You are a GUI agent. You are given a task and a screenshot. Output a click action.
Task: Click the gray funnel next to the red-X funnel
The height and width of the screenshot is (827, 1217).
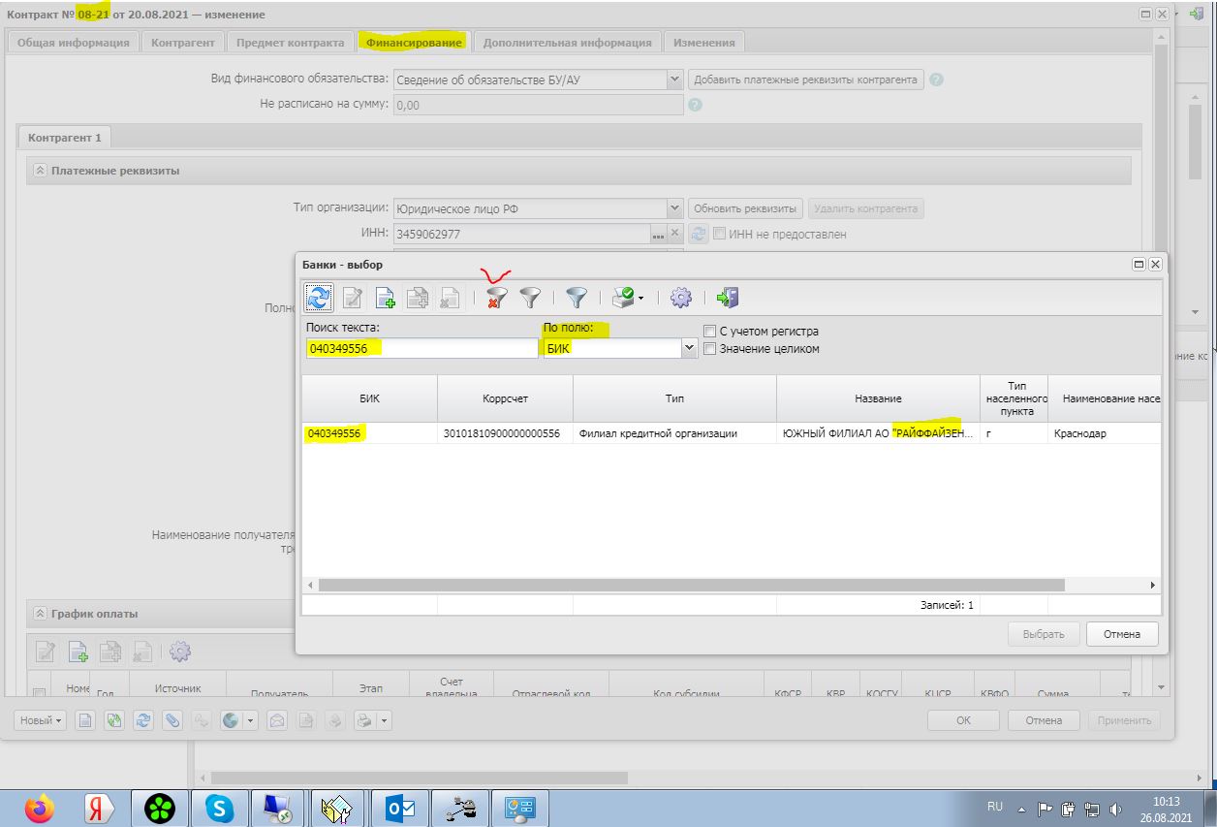pyautogui.click(x=529, y=298)
